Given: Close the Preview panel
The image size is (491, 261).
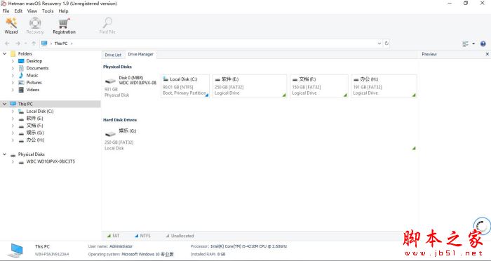Looking at the screenshot, I should 487,54.
